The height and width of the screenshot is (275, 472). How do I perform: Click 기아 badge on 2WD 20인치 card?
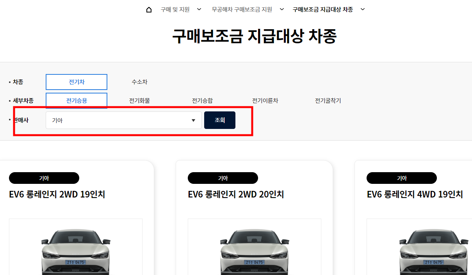(223, 178)
